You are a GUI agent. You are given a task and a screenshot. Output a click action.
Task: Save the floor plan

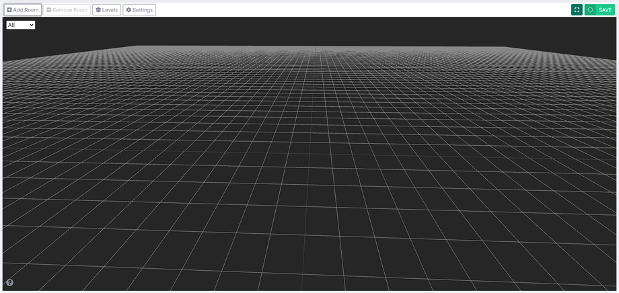[x=599, y=10]
